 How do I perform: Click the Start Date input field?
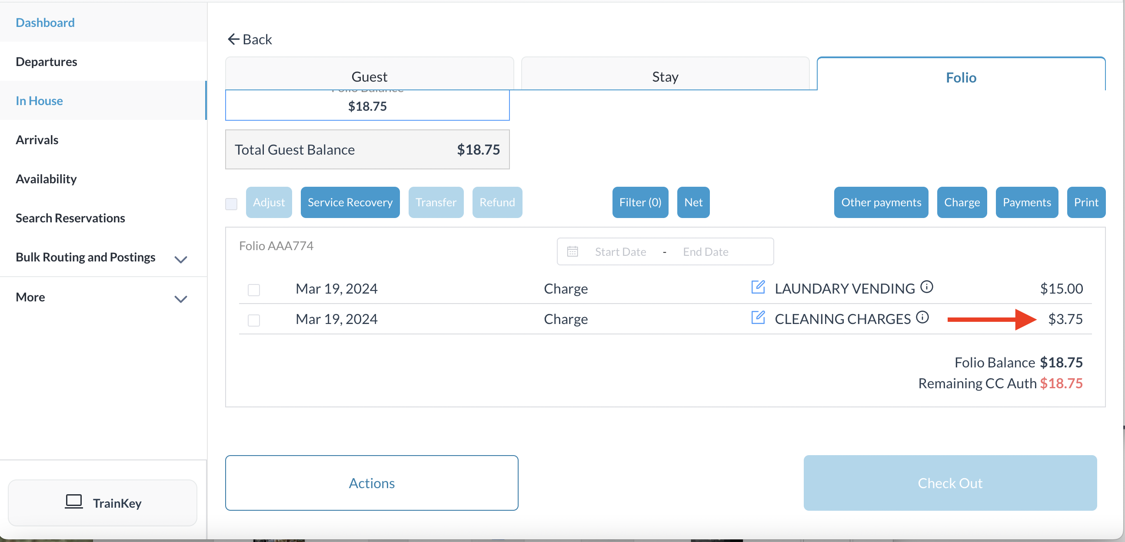point(620,252)
